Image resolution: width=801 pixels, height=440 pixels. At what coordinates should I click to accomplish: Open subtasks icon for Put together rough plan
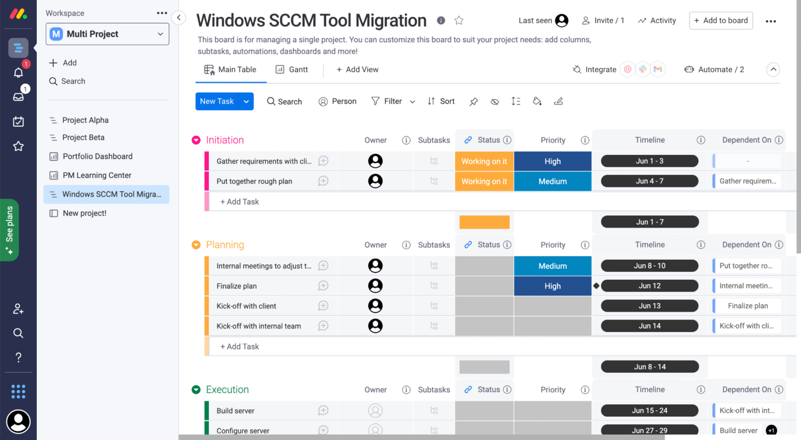[x=434, y=181]
